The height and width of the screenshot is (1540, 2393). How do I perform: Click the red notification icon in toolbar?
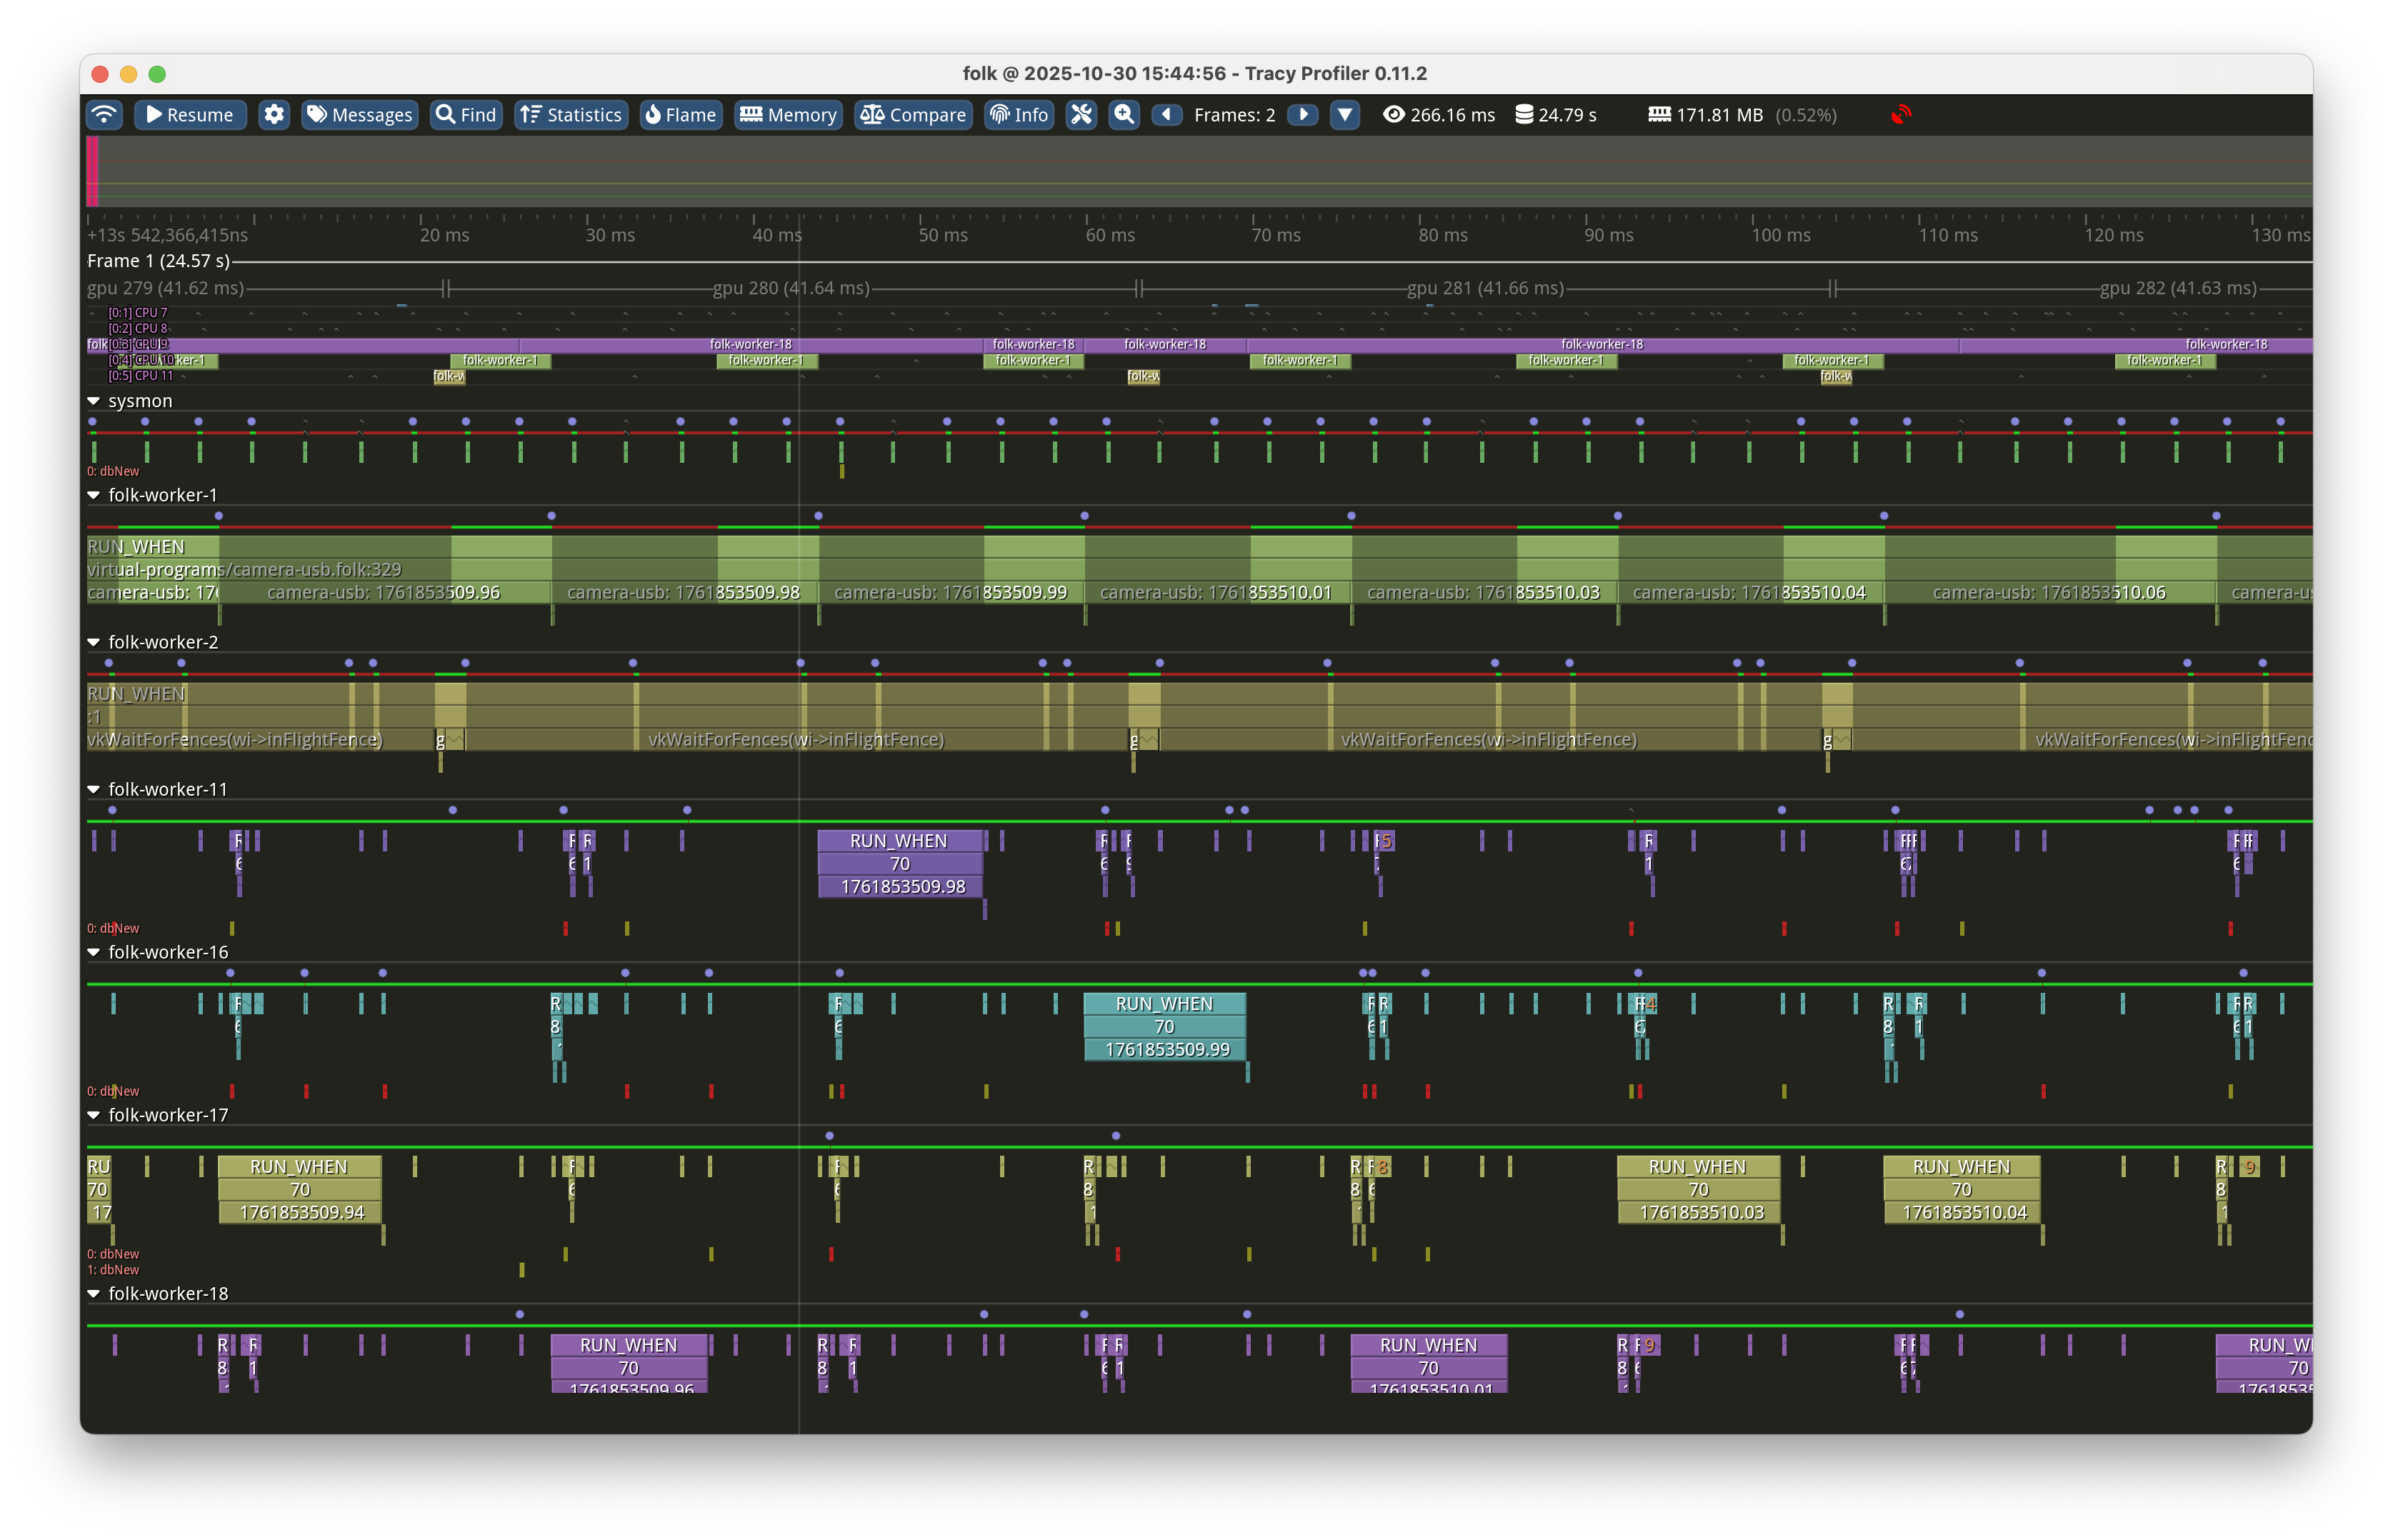[1900, 115]
